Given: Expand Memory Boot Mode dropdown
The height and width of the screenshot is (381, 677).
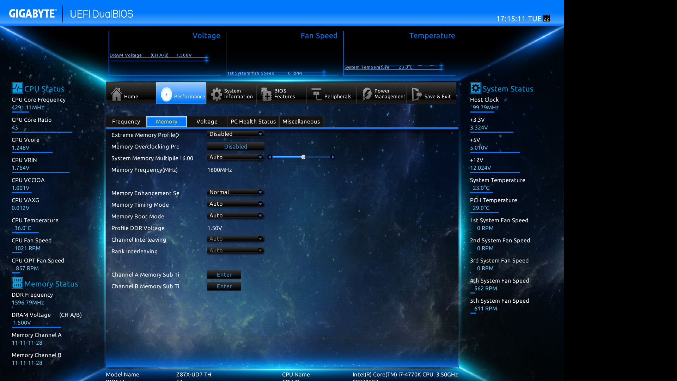Looking at the screenshot, I should tap(236, 216).
